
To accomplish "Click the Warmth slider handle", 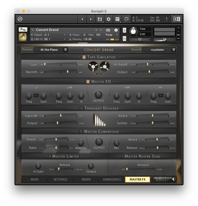I will point(68,72).
